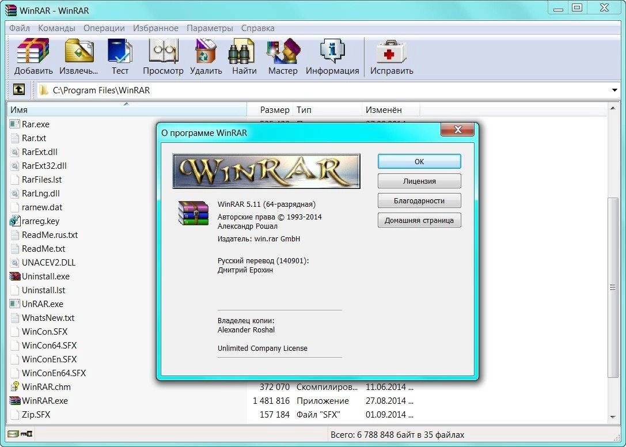Open the Операции menu
Viewport: 626px width, 447px height.
(x=104, y=28)
